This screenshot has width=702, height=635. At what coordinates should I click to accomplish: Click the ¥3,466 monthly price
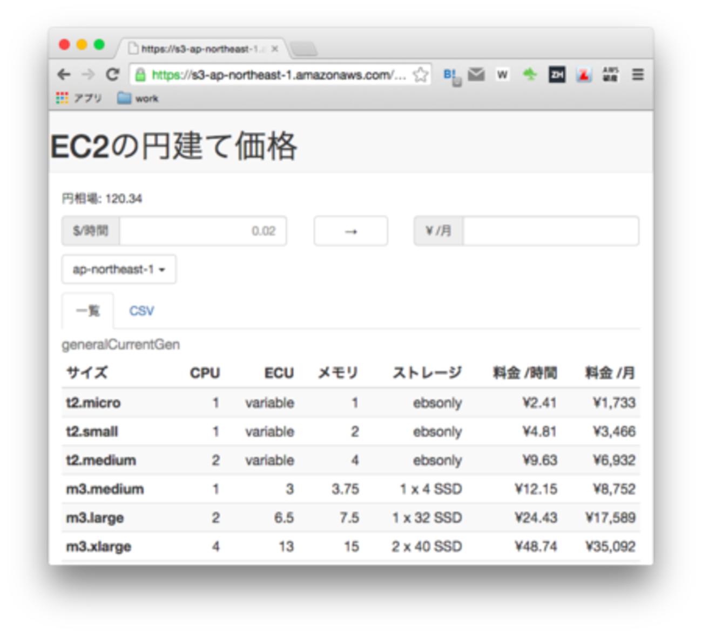pos(614,431)
